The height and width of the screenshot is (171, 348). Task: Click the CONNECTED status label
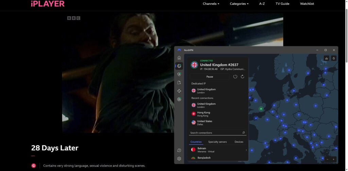point(206,61)
